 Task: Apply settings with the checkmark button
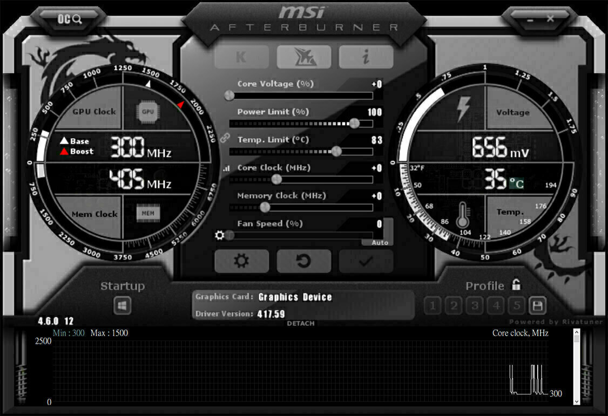[366, 261]
